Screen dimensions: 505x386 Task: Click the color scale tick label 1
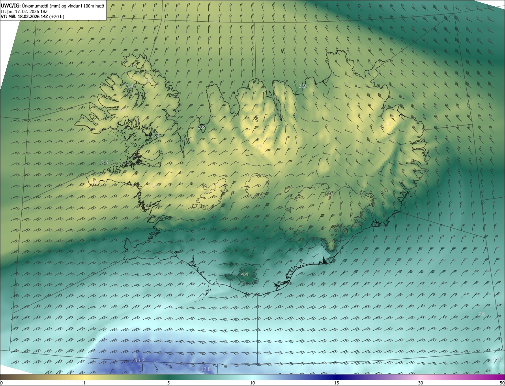[84, 383]
